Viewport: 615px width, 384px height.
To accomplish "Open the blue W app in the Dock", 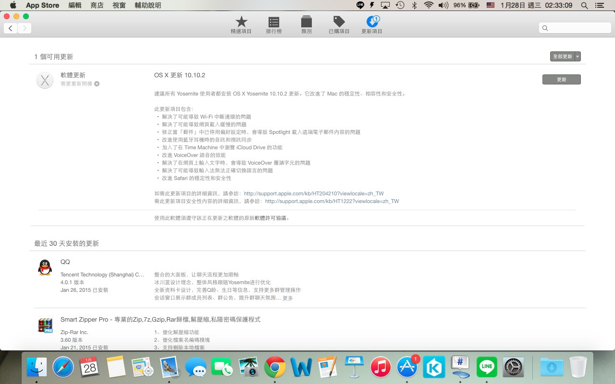I will tap(301, 368).
